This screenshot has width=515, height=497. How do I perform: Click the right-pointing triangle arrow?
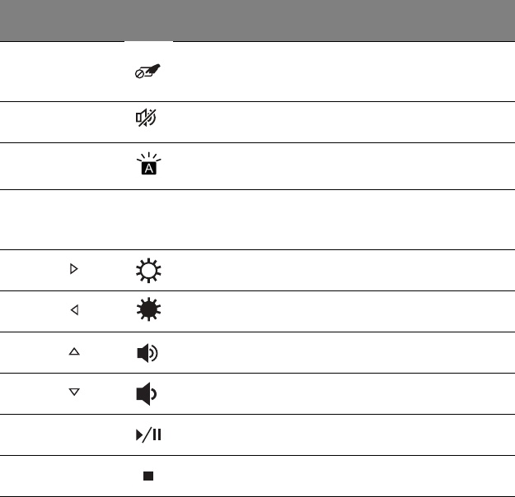point(74,269)
